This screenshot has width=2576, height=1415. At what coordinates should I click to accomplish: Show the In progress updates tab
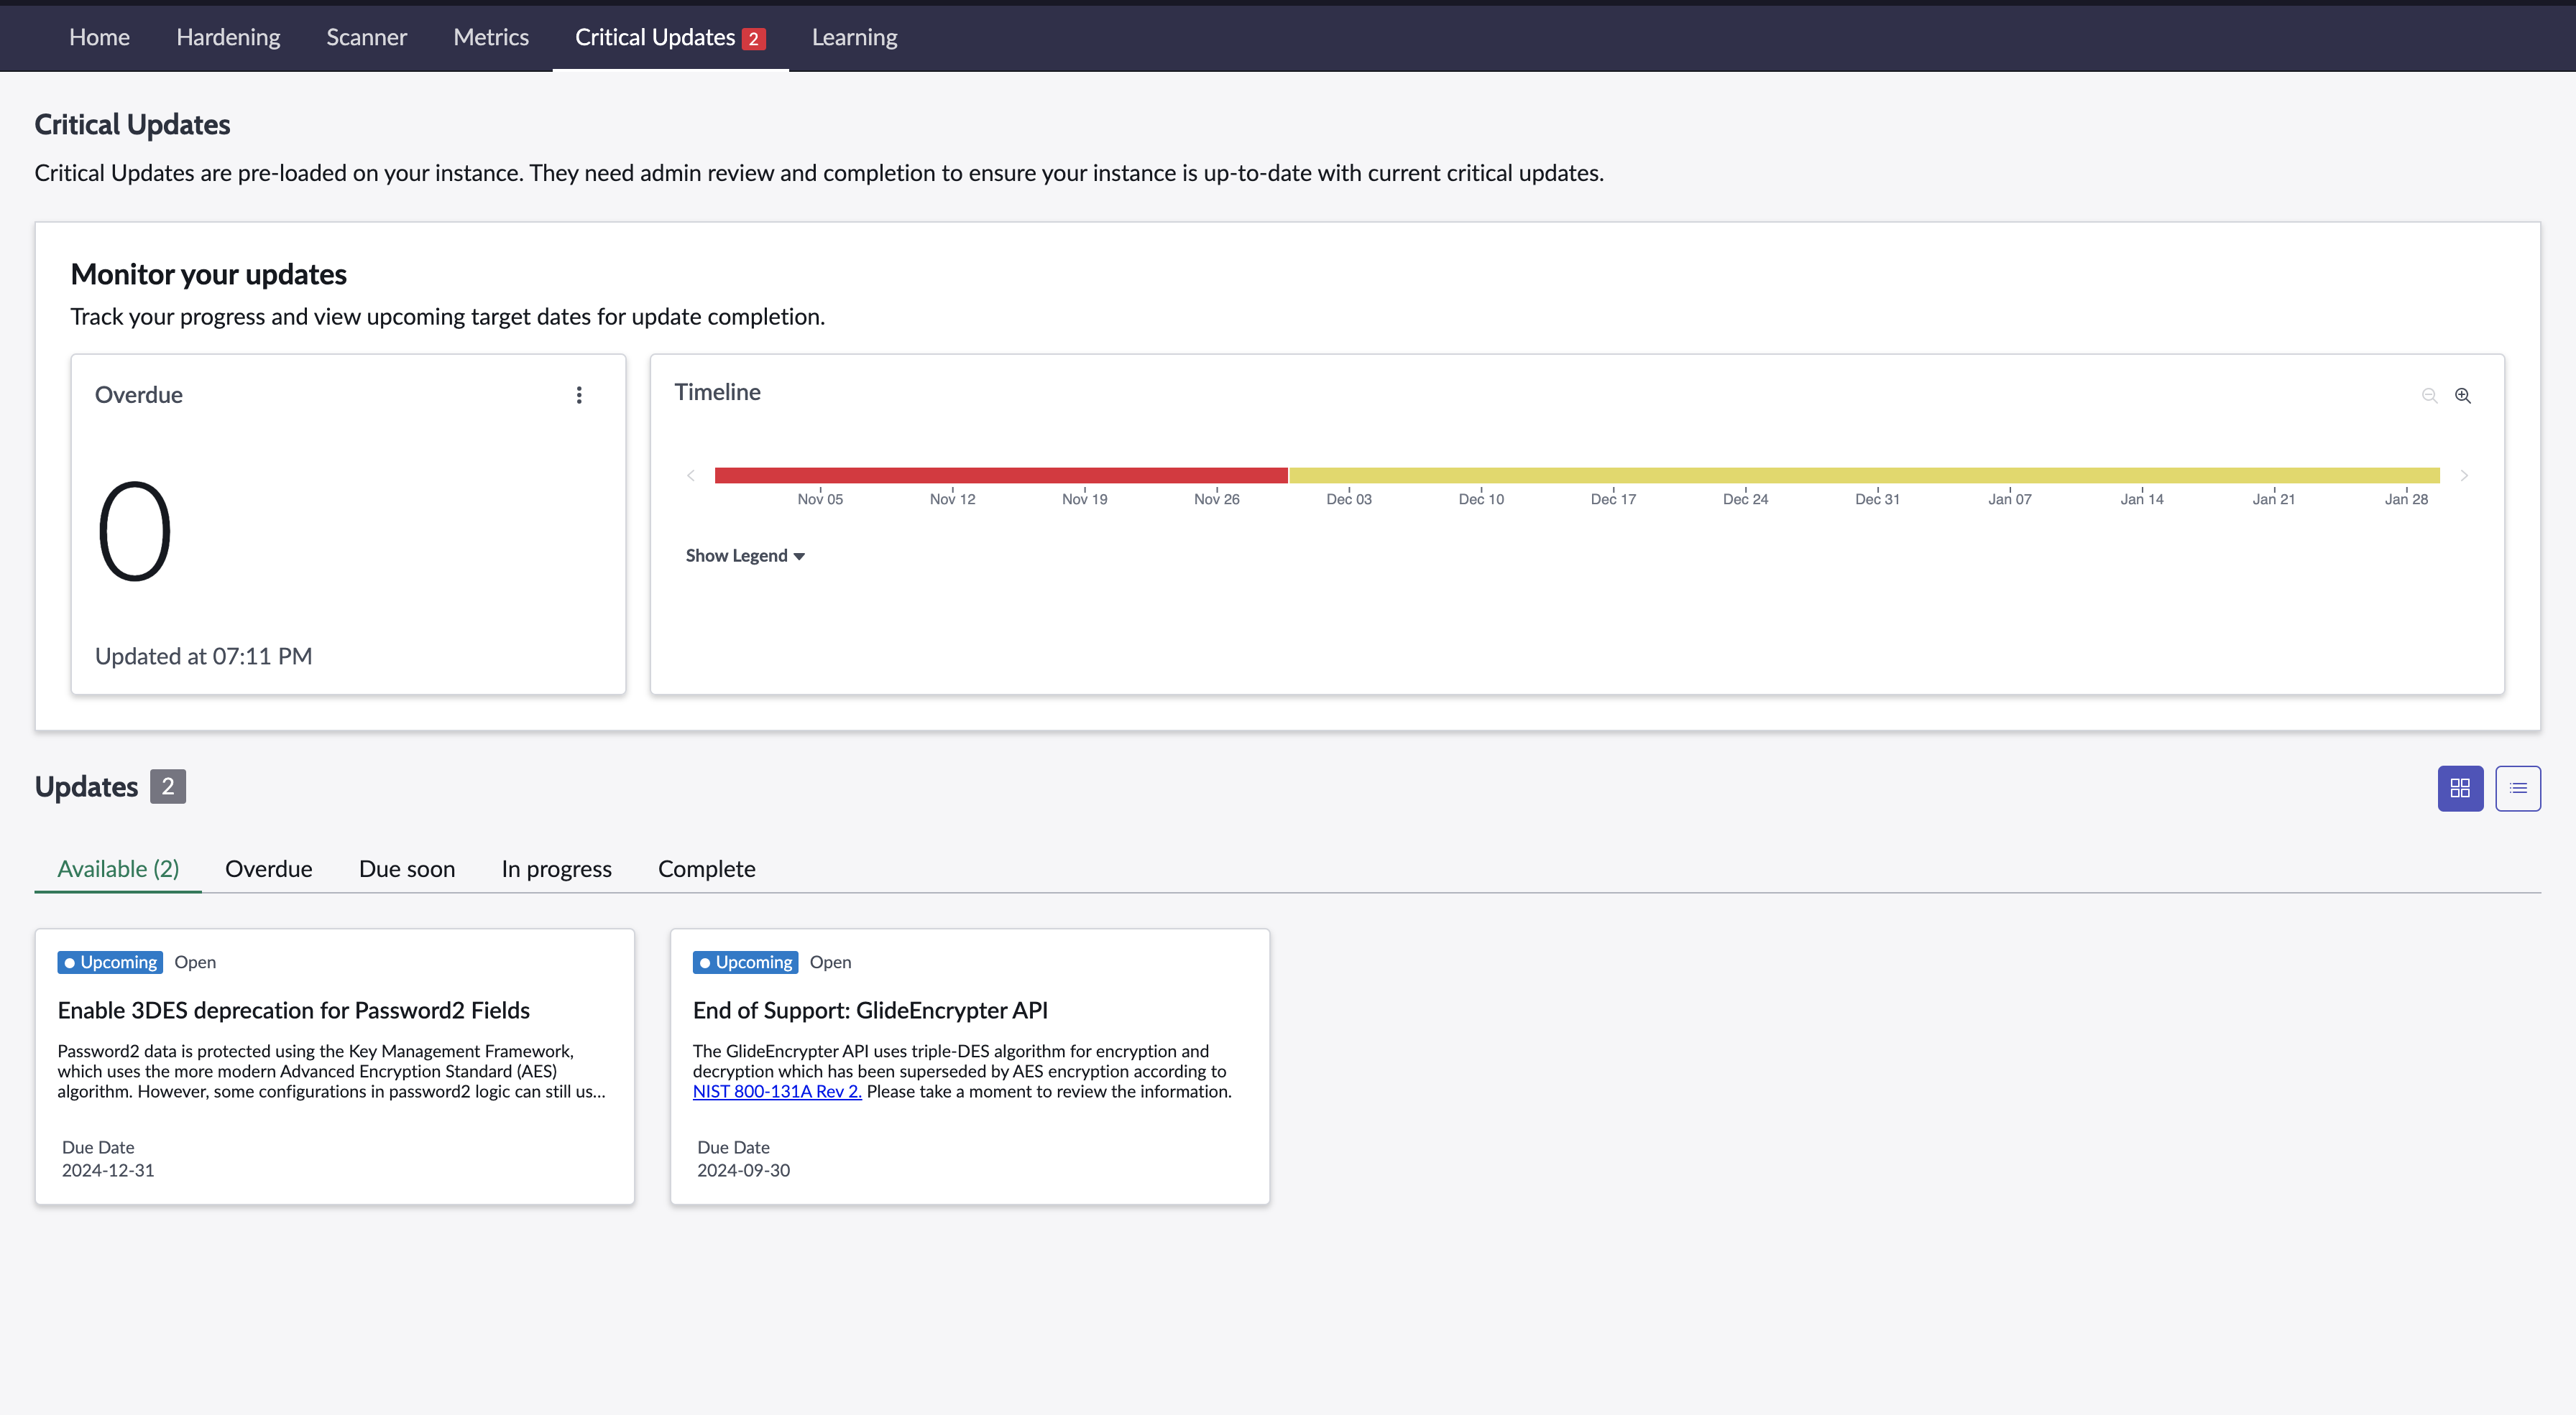point(556,868)
